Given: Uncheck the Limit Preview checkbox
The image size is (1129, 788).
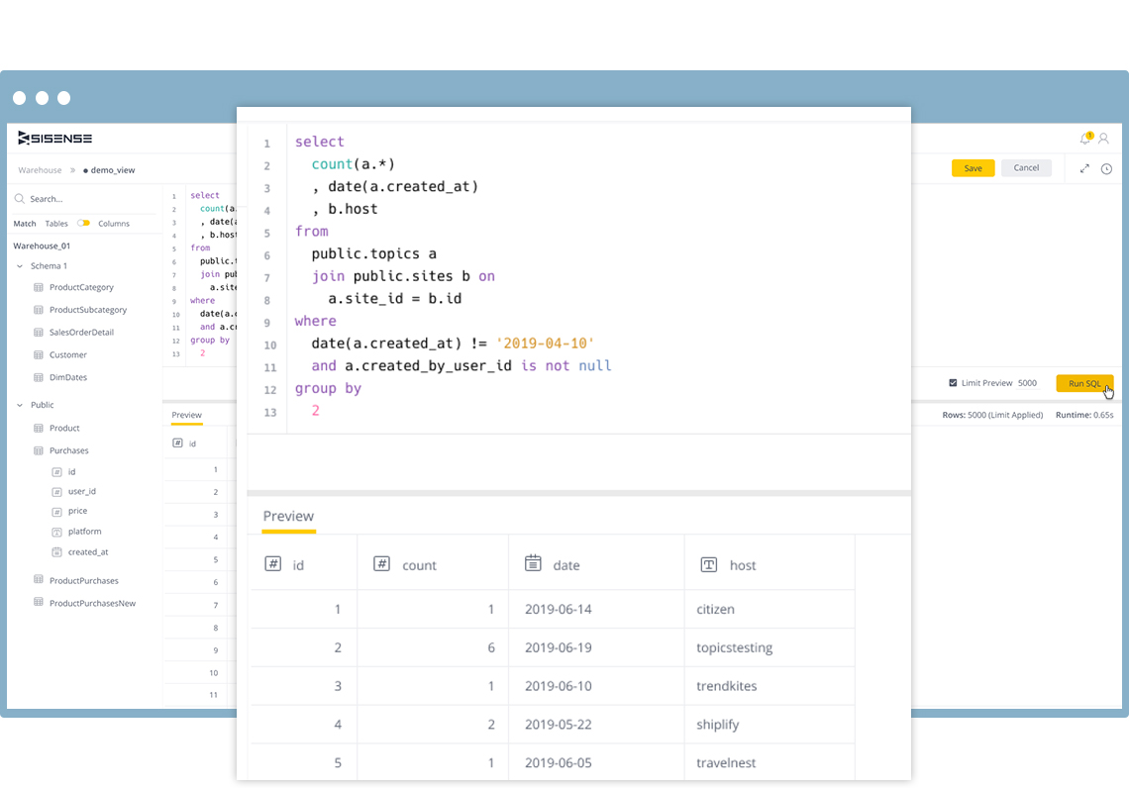Looking at the screenshot, I should (x=953, y=383).
